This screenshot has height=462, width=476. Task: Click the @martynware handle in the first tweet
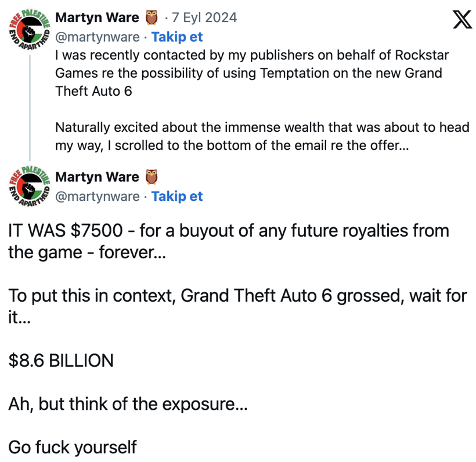point(97,37)
